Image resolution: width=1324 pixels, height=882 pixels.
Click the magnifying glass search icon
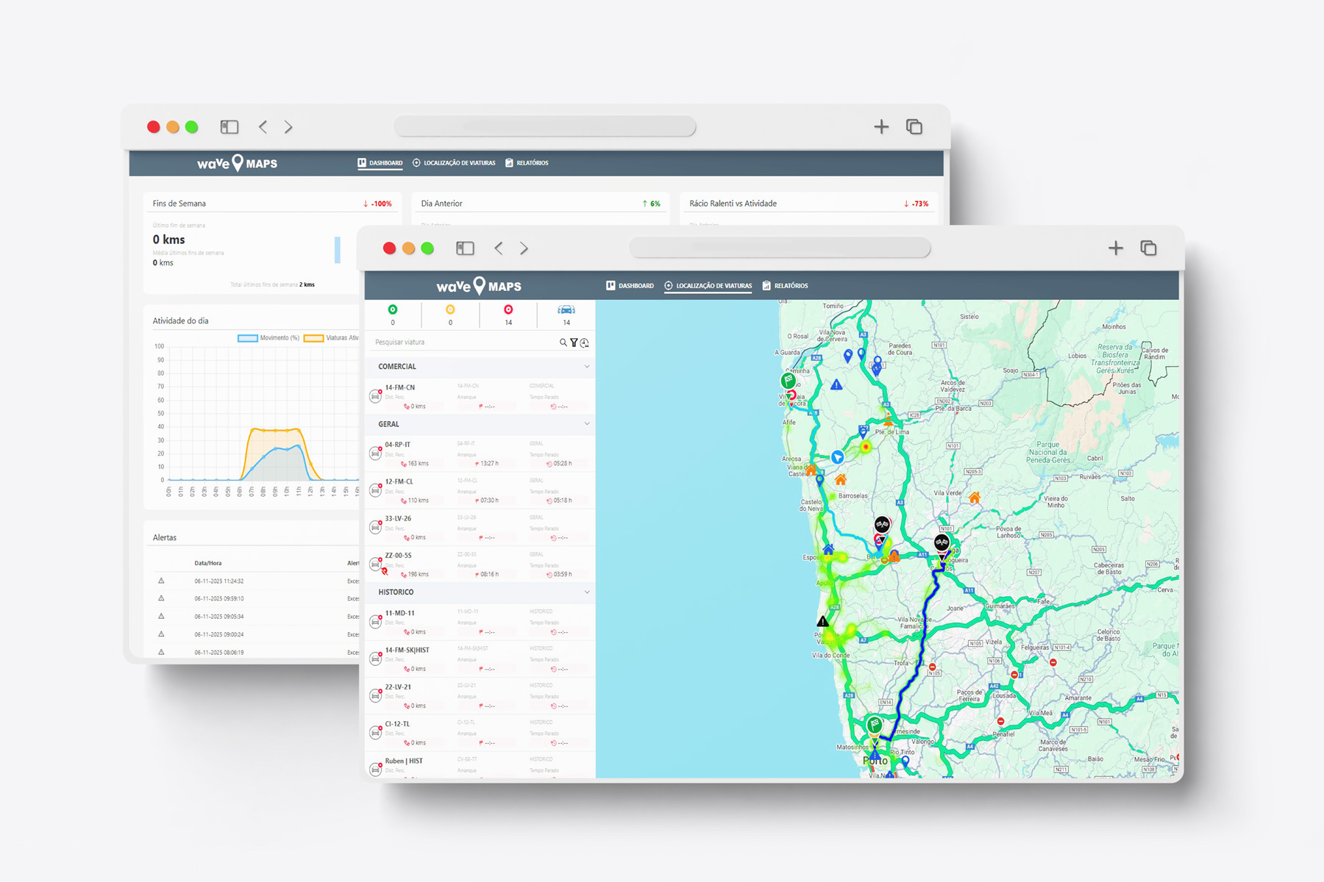563,343
